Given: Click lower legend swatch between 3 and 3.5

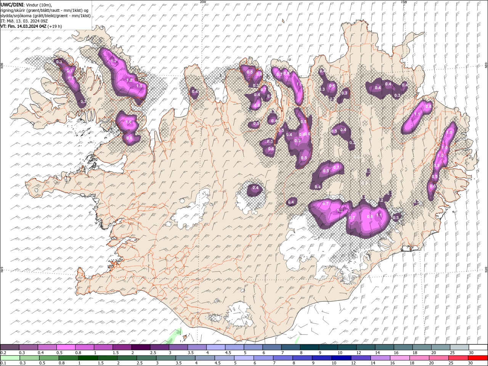Looking at the screenshot, I should click(165, 358).
